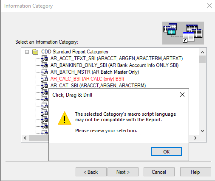Screen dimensions: 215x181
Task: Cancel the Information Category wizard
Action: click(x=159, y=172)
